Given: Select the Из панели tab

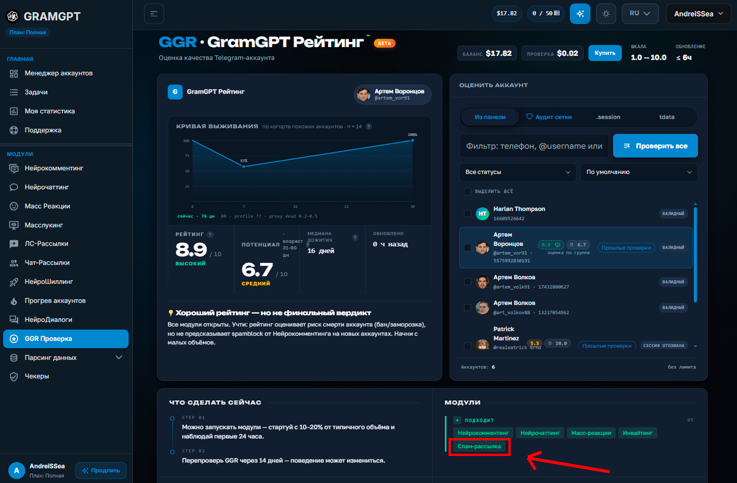Looking at the screenshot, I should coord(490,117).
